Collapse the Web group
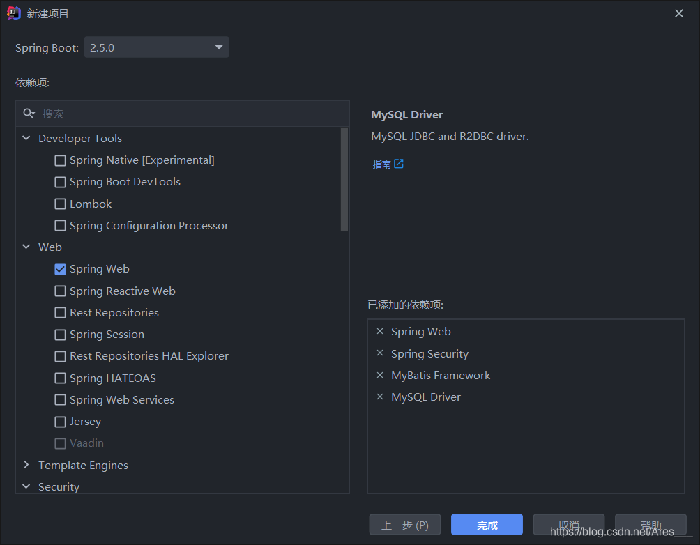Image resolution: width=700 pixels, height=545 pixels. [26, 247]
